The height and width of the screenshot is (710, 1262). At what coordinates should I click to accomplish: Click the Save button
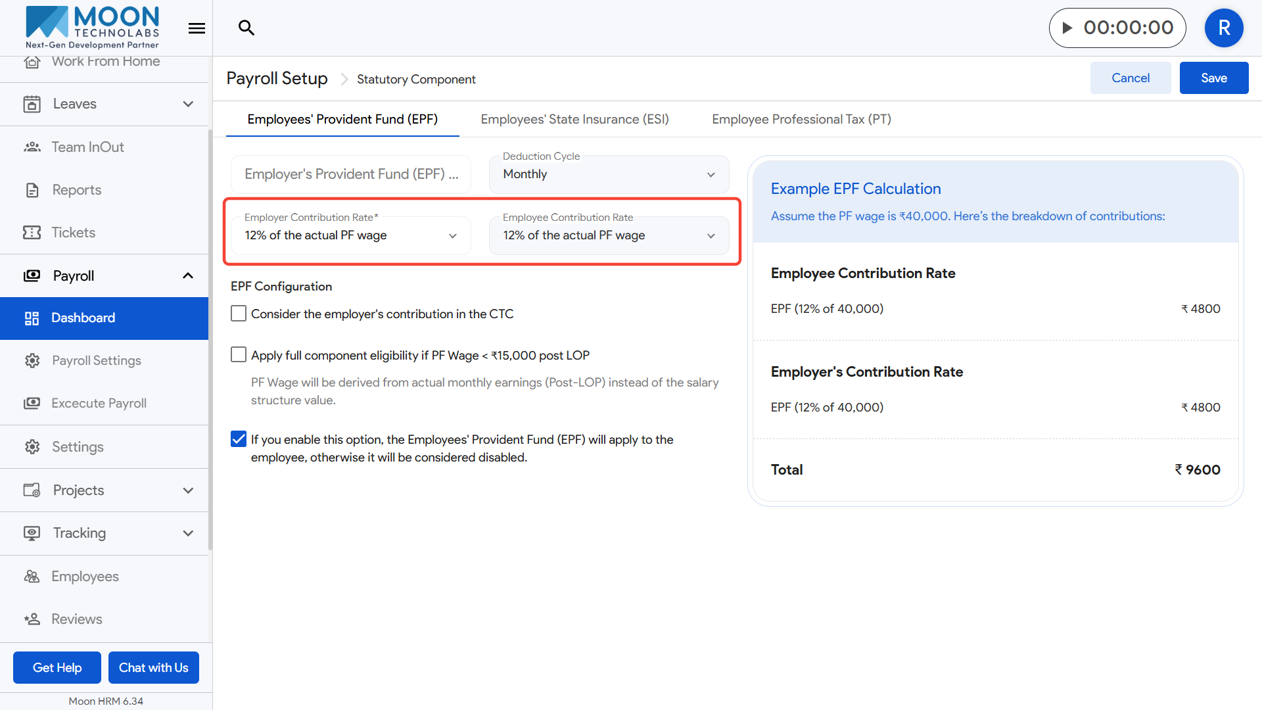pyautogui.click(x=1213, y=78)
